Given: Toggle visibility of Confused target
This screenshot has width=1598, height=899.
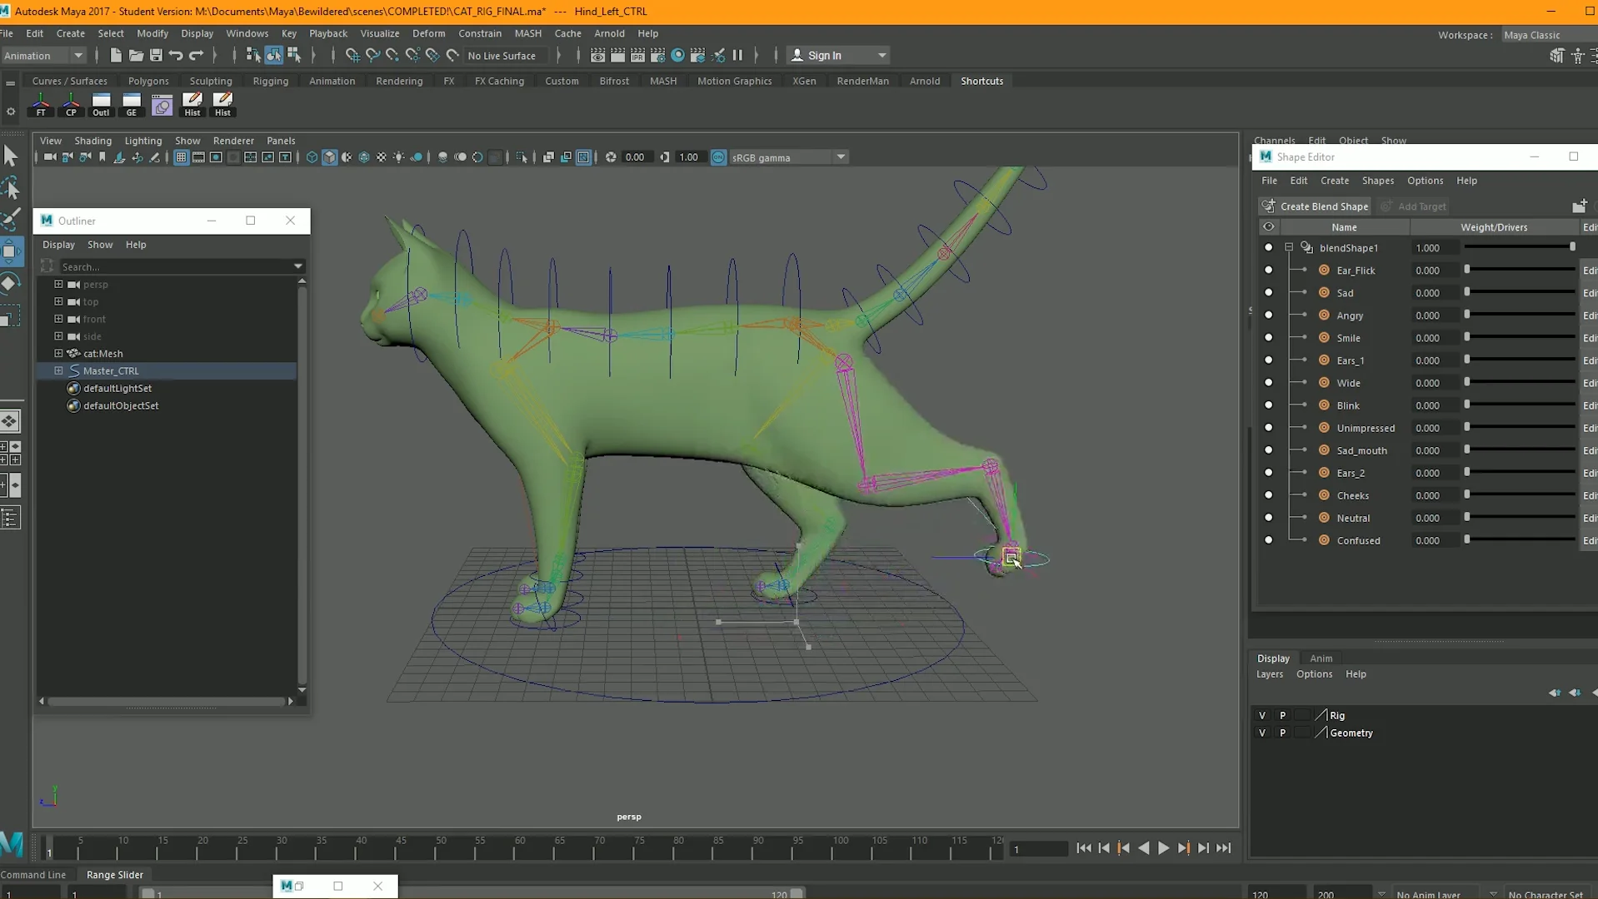Looking at the screenshot, I should [x=1268, y=540].
